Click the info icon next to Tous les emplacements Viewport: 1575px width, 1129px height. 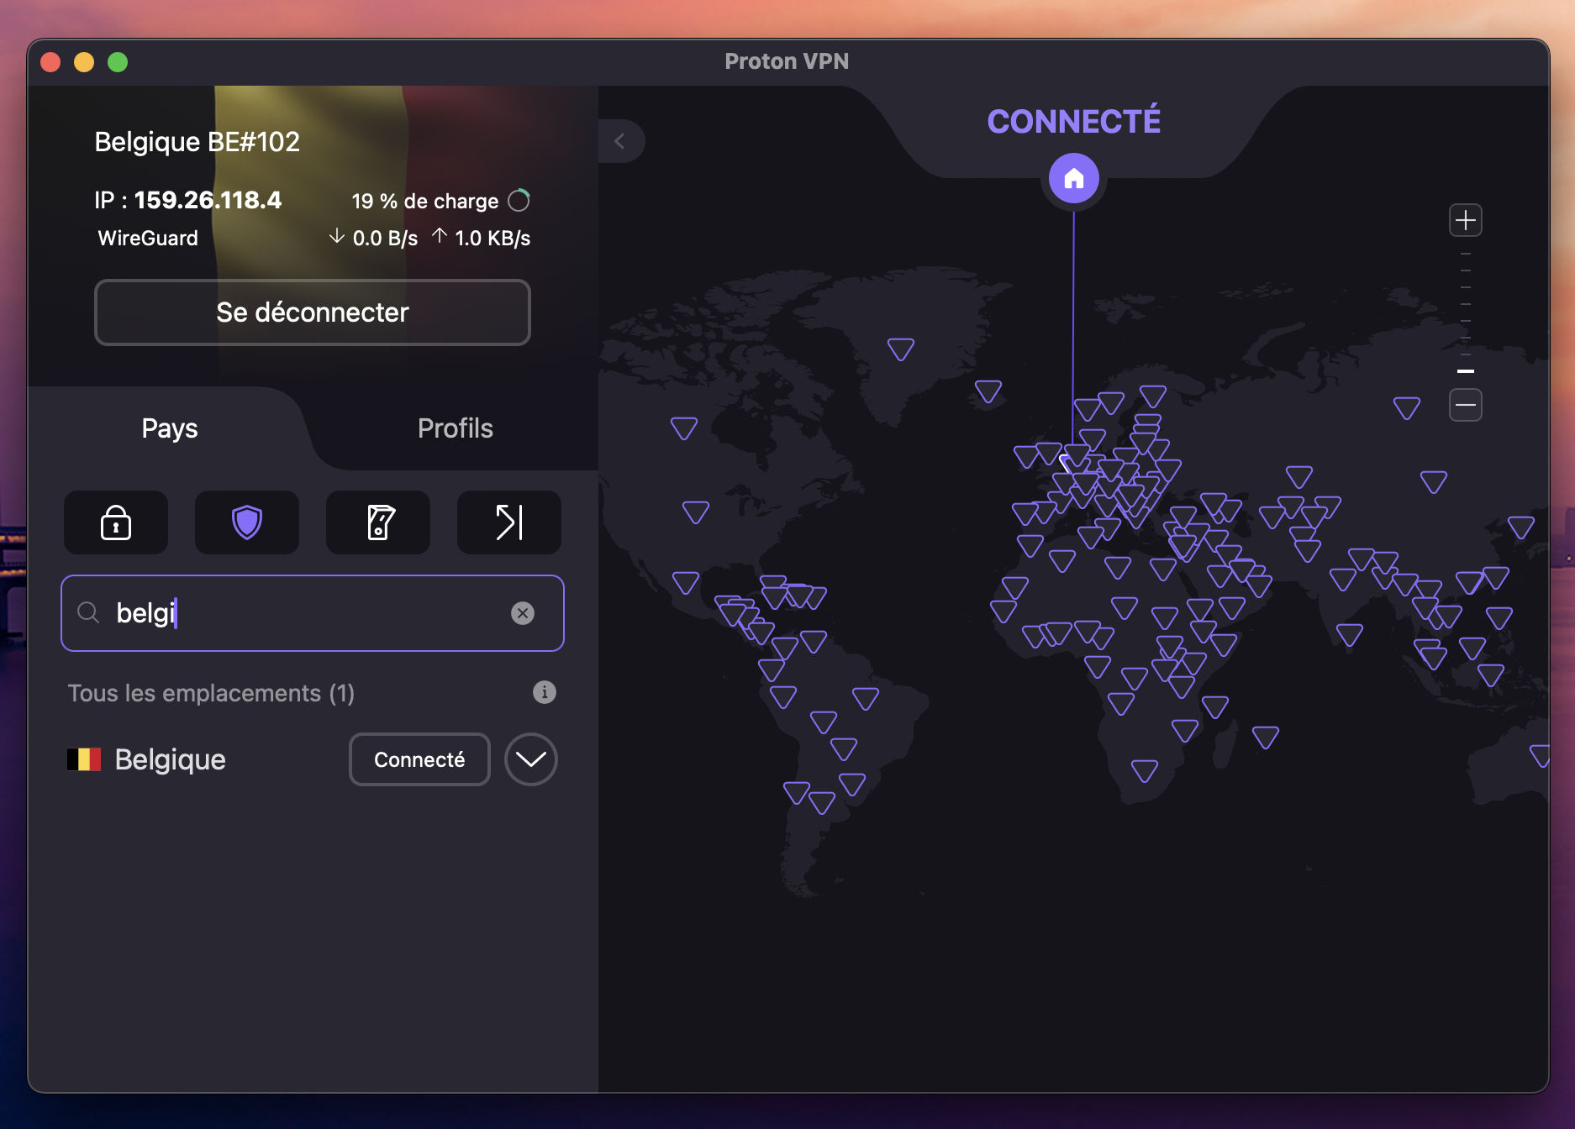coord(545,692)
